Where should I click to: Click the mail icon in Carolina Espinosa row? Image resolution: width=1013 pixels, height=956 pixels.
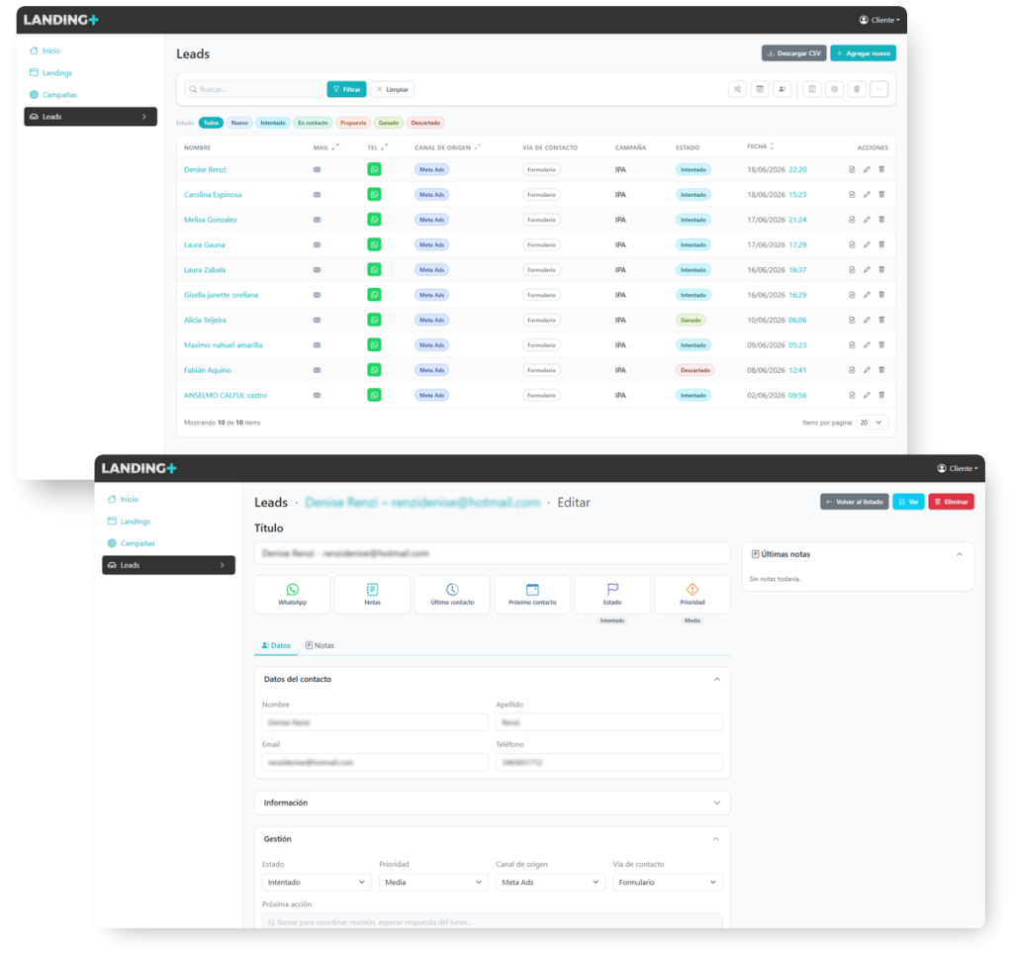[x=317, y=195]
